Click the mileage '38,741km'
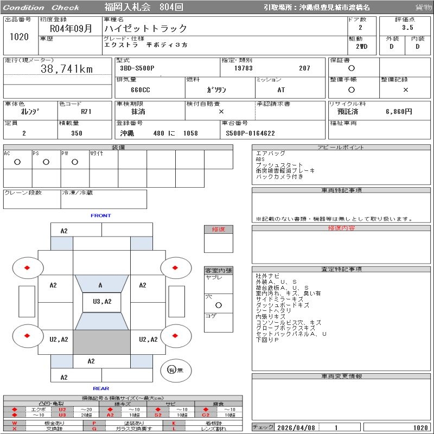This screenshot has width=434, height=434. pyautogui.click(x=67, y=69)
